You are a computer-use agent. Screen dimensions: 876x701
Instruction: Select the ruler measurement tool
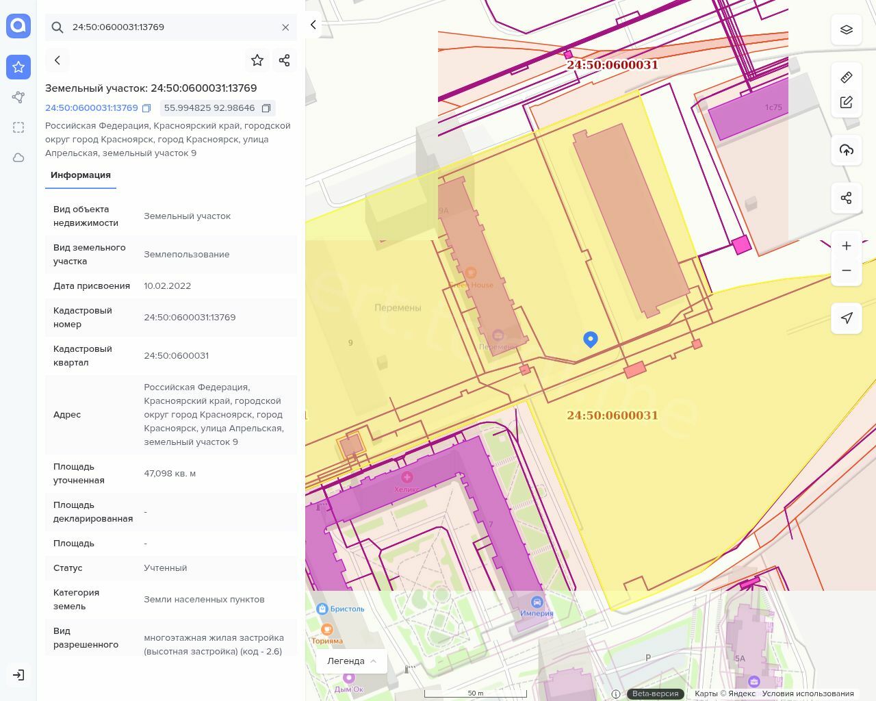847,77
